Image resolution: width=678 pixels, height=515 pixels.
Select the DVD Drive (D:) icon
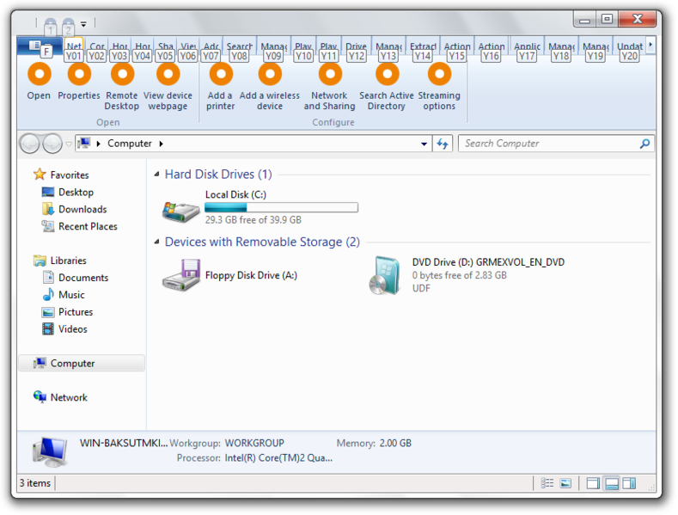pos(385,275)
